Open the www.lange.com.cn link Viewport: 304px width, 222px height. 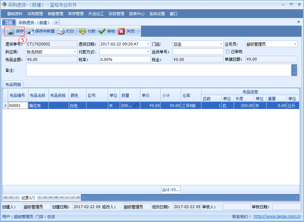[277, 217]
